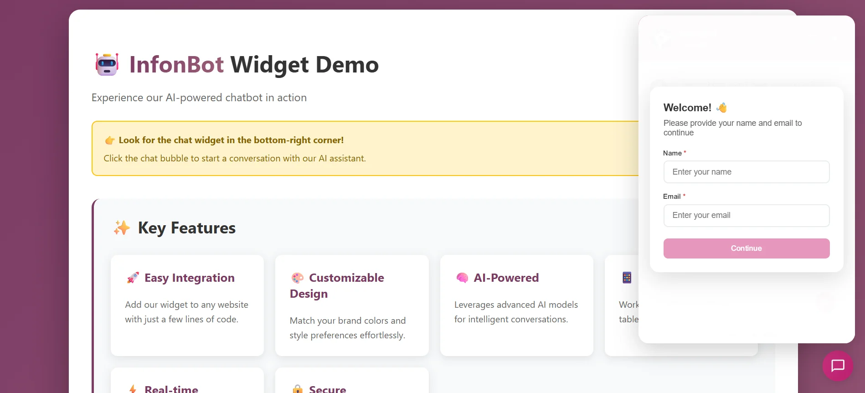Click the Widget Demo title text
Viewport: 865px width, 393px height.
pyautogui.click(x=304, y=64)
